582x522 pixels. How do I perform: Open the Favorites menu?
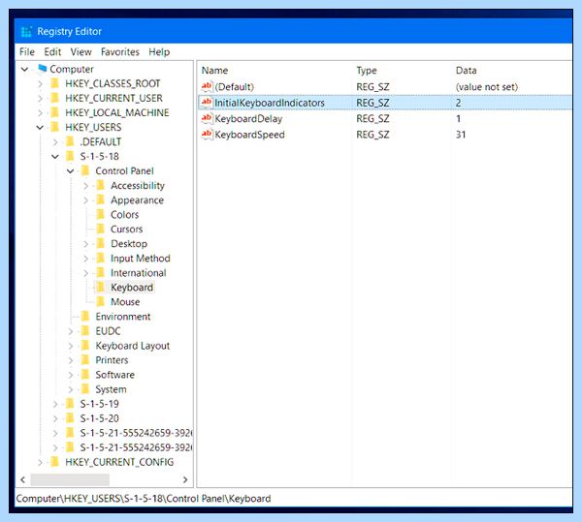120,52
